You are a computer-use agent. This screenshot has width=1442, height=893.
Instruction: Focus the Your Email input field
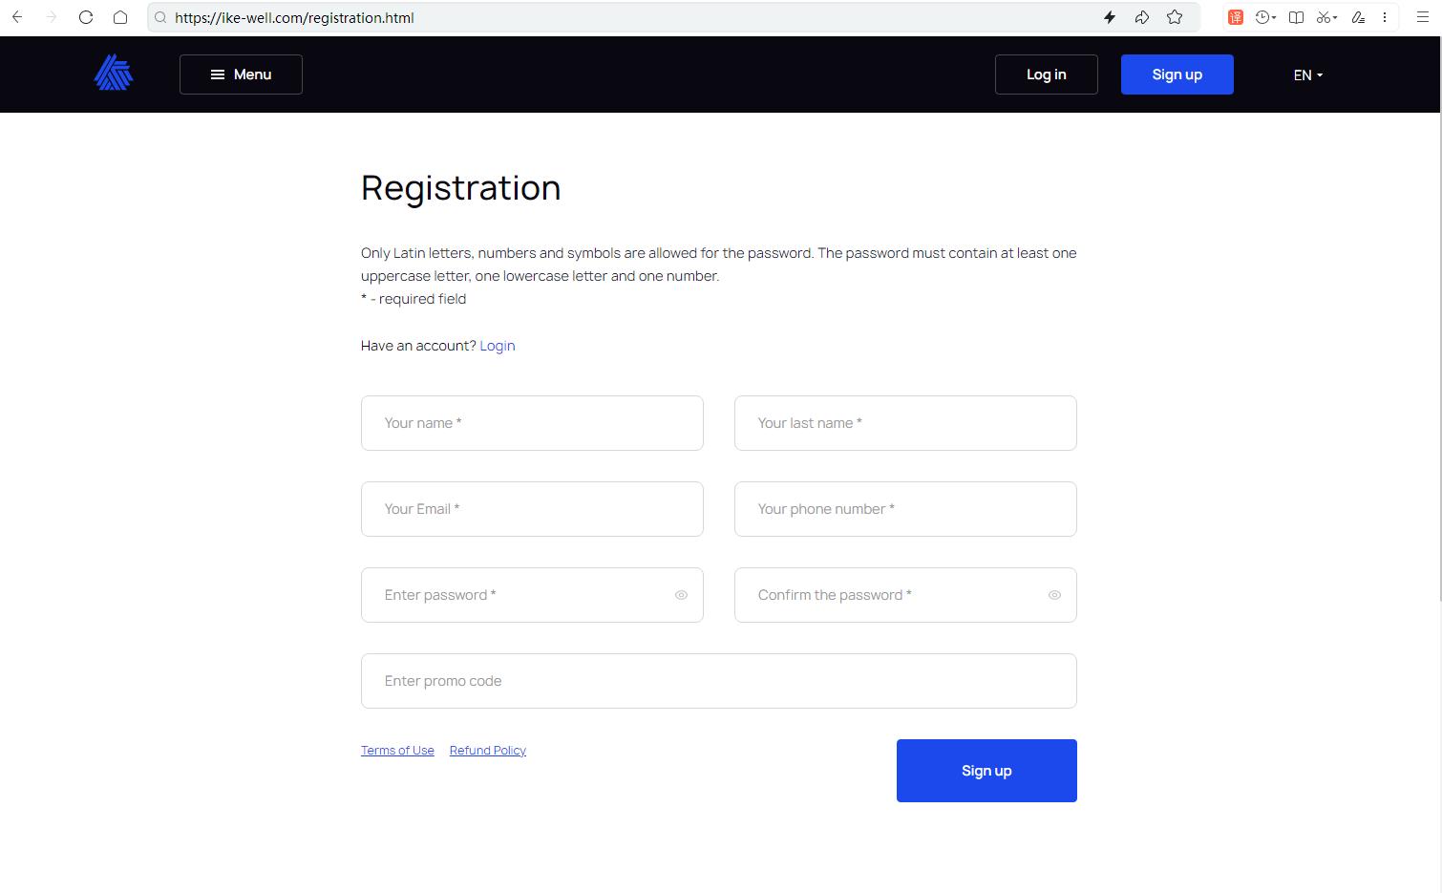532,509
